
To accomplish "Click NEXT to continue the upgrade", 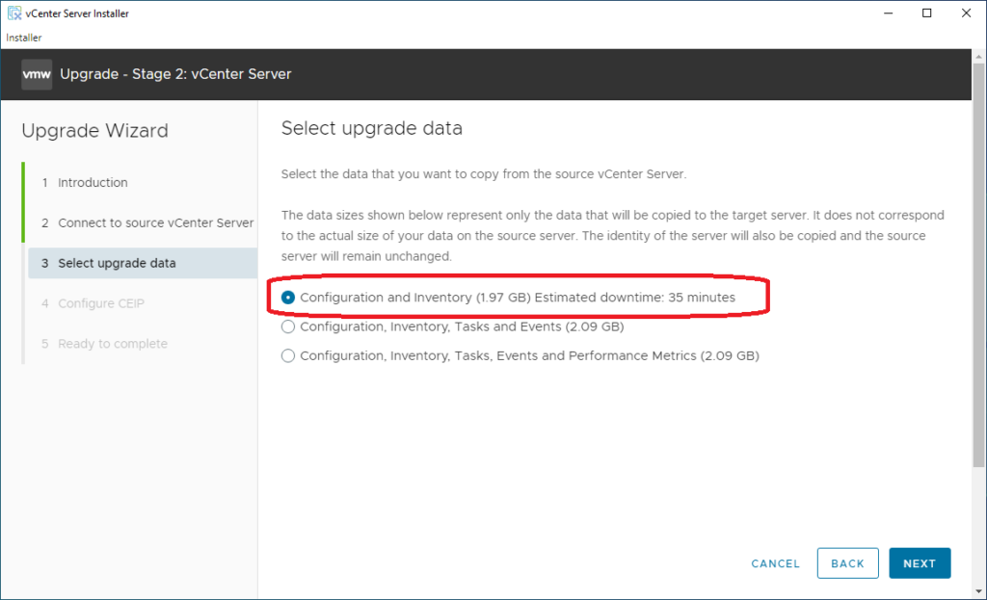I will tap(920, 563).
